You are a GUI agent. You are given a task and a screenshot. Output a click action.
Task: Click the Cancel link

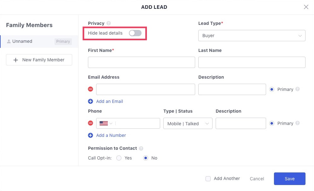pyautogui.click(x=257, y=179)
